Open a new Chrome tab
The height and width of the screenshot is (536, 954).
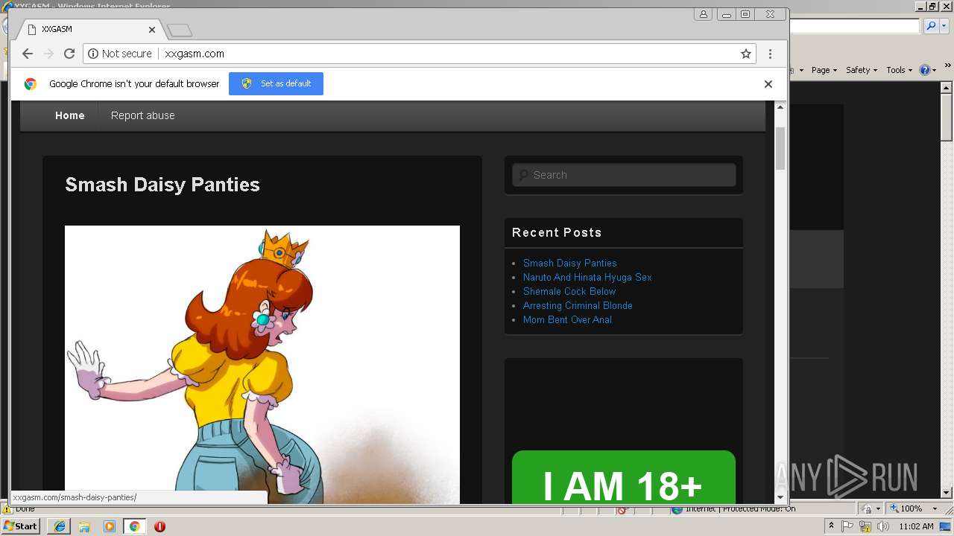(x=180, y=30)
